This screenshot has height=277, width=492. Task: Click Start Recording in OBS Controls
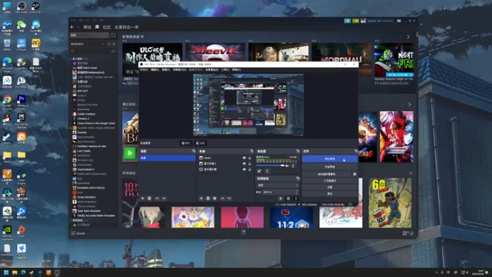point(330,167)
